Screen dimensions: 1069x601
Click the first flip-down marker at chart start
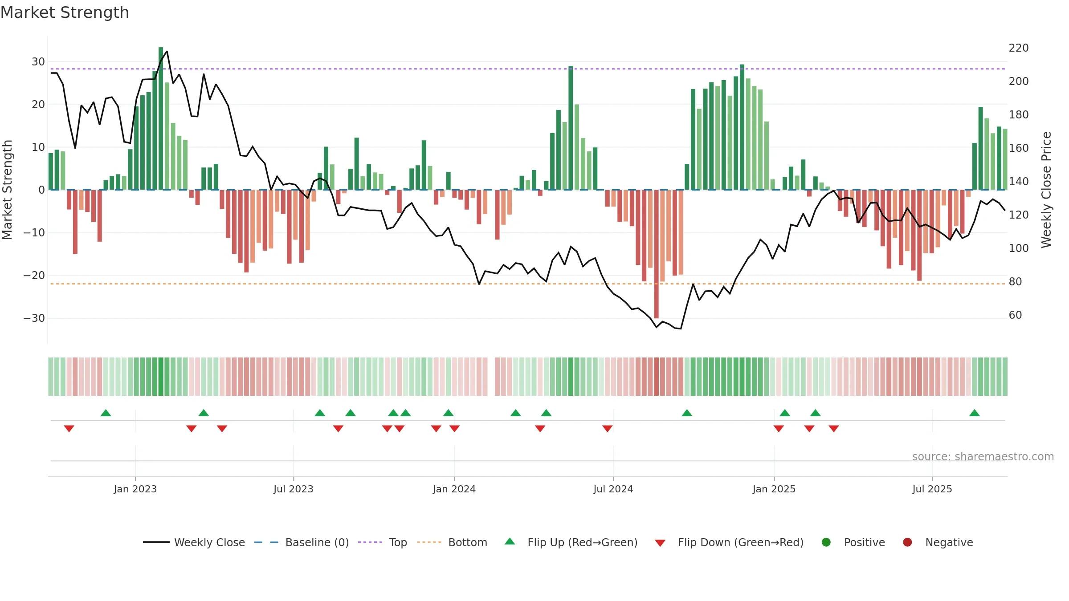[69, 428]
